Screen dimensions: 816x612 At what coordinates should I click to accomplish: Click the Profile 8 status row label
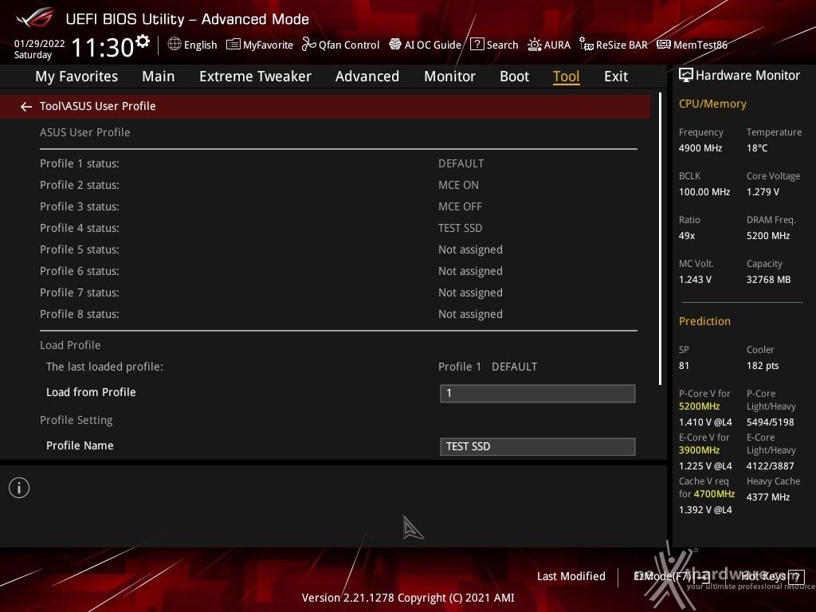point(79,314)
